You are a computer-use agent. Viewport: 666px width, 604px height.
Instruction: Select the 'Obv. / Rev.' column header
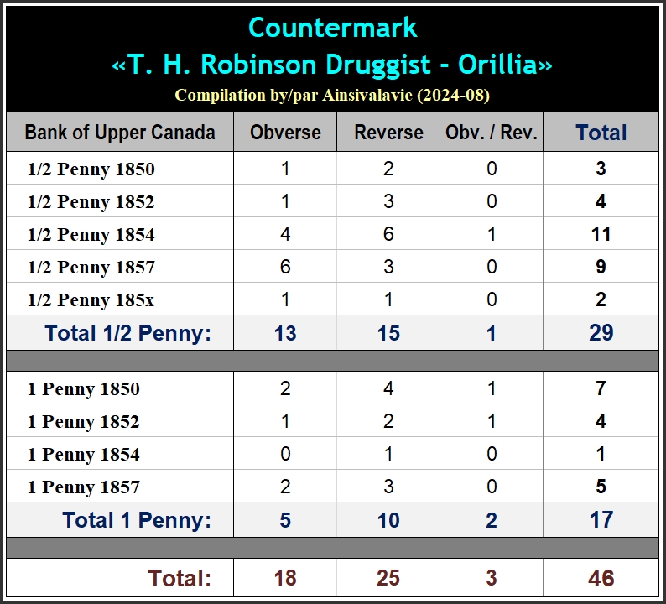coord(492,132)
